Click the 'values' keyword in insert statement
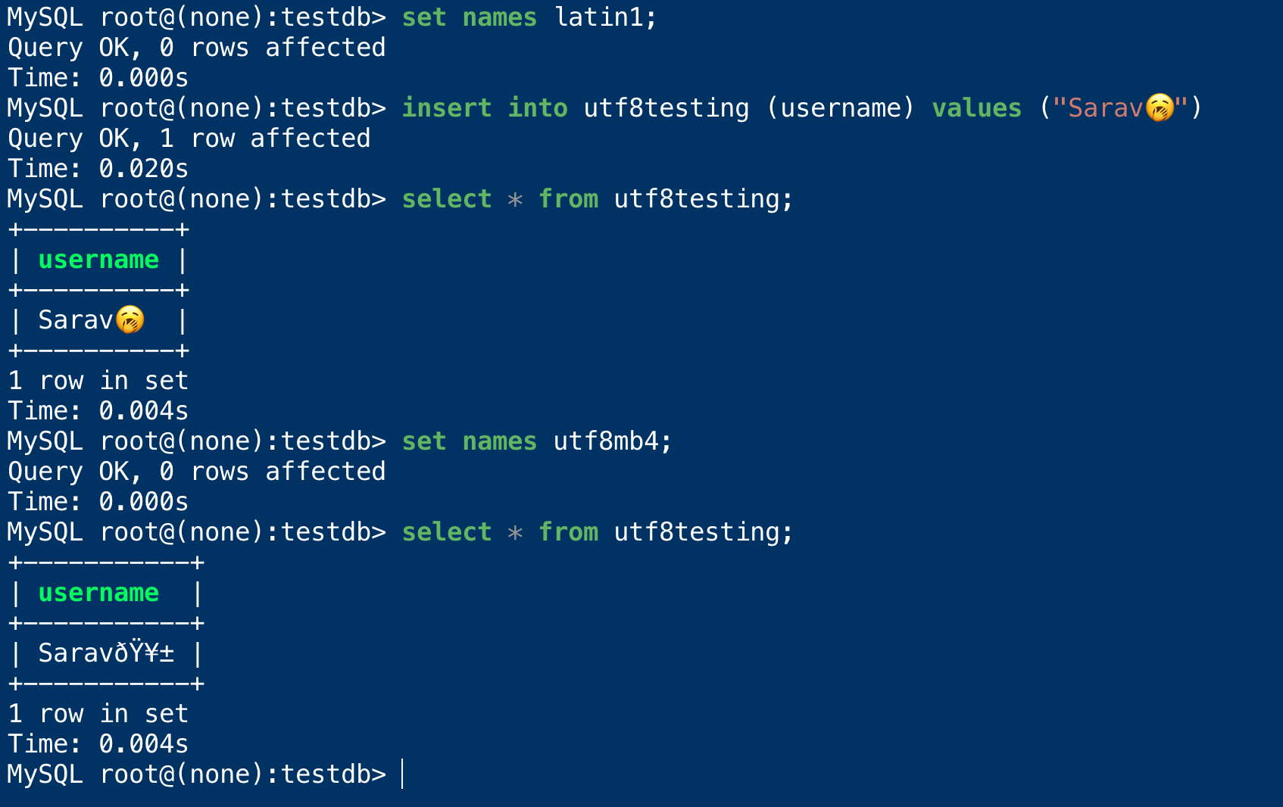The height and width of the screenshot is (807, 1283). click(x=976, y=107)
